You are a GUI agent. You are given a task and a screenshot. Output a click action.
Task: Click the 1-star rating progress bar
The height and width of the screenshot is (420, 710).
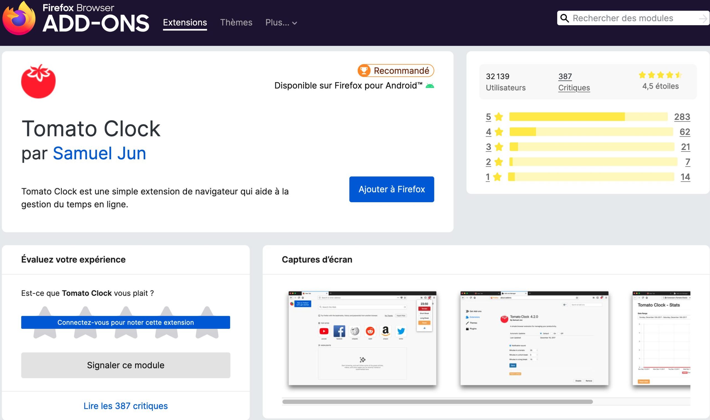click(591, 176)
